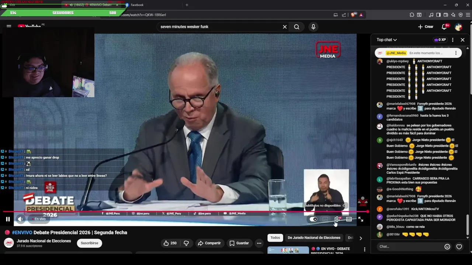Viewport: 472px width, 265px height.
Task: Open a new browser tab
Action: pos(187,5)
